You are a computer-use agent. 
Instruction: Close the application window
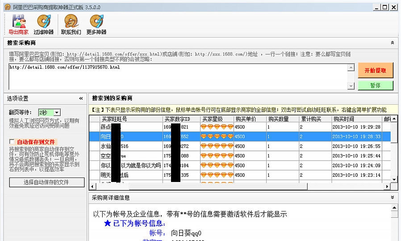point(393,7)
